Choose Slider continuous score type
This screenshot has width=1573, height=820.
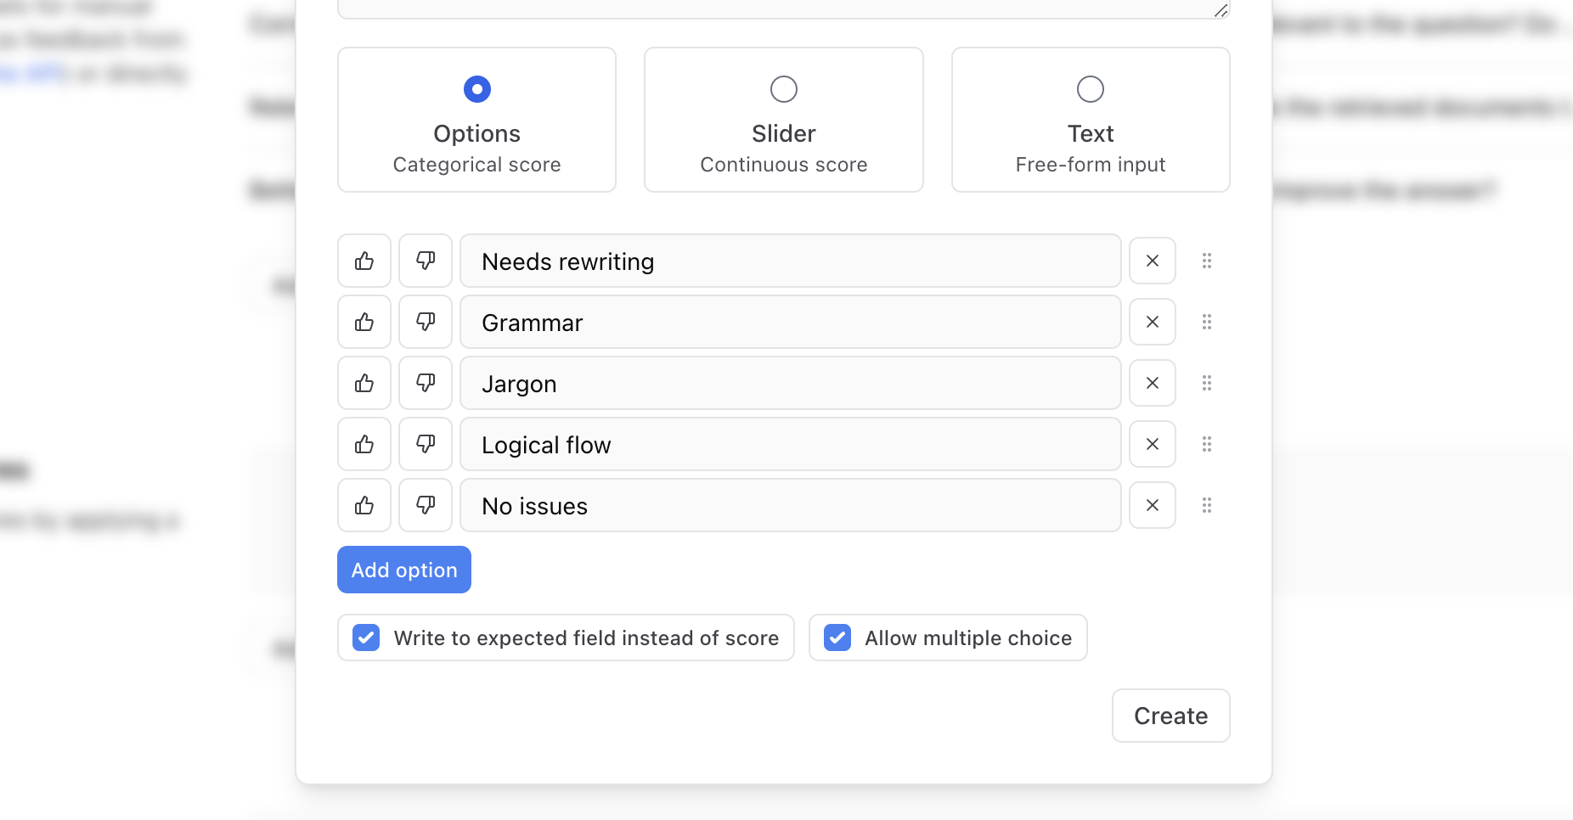[783, 120]
